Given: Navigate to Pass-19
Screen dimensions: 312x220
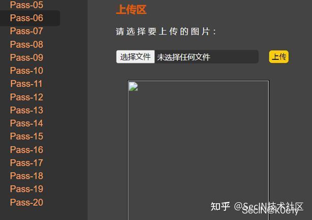Looking at the screenshot, I should coord(26,189).
